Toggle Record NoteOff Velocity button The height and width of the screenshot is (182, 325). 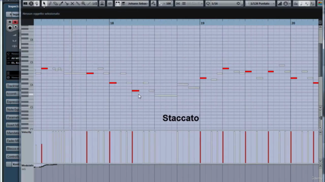coord(312,4)
